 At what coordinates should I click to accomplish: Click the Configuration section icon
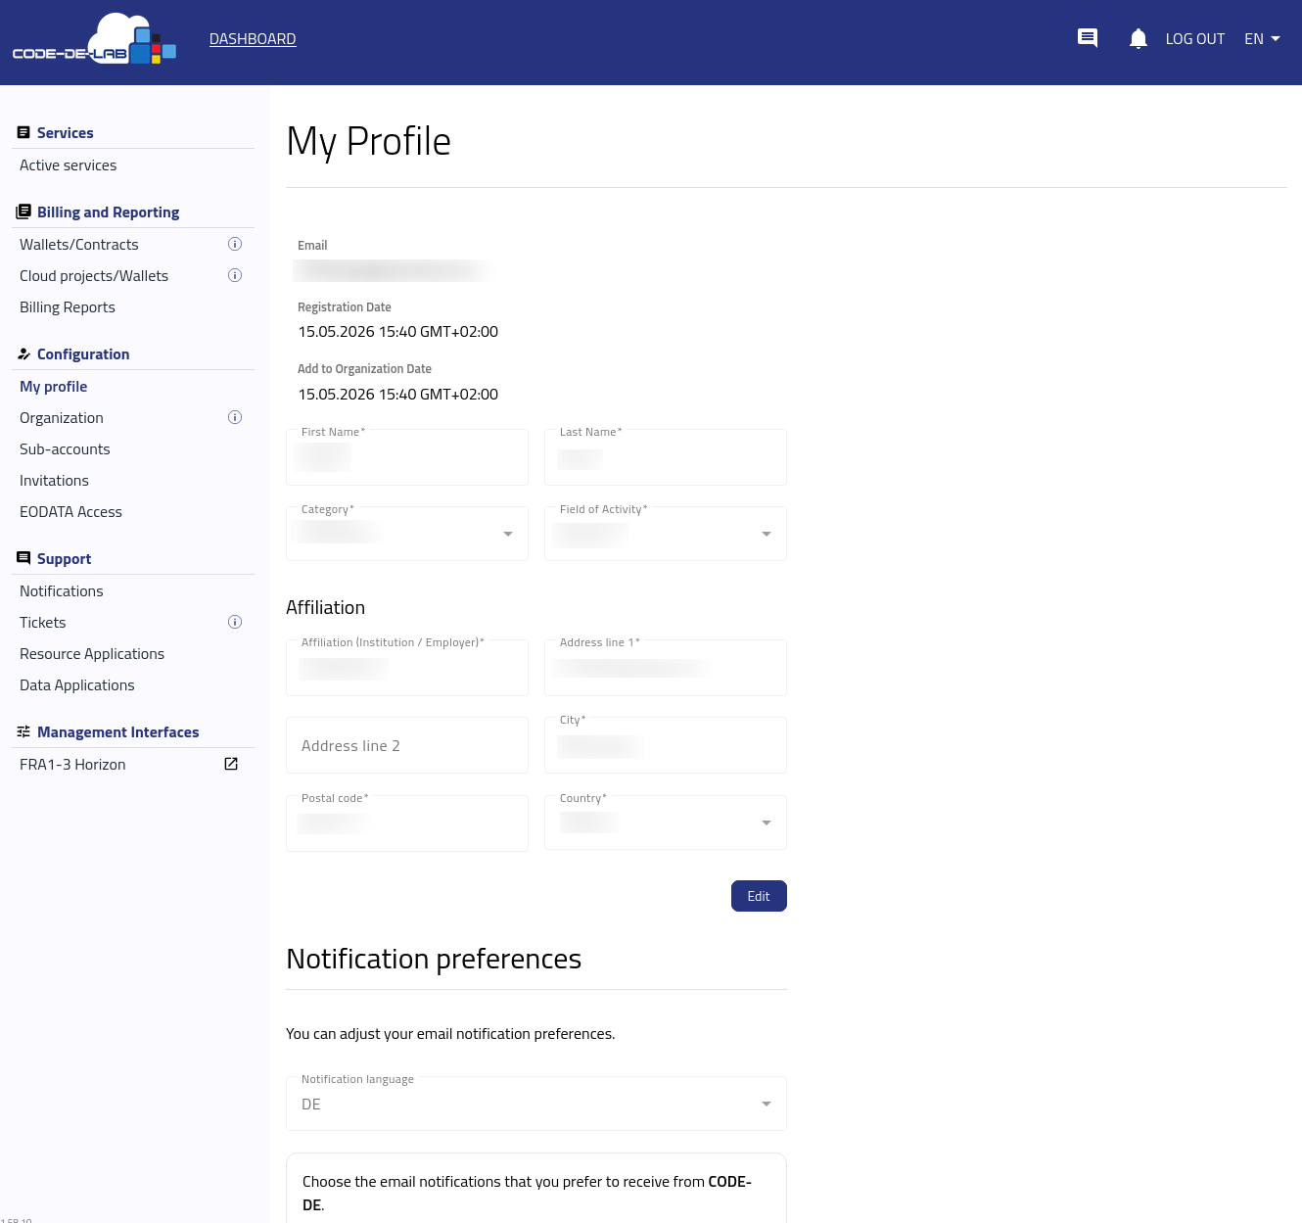[23, 353]
